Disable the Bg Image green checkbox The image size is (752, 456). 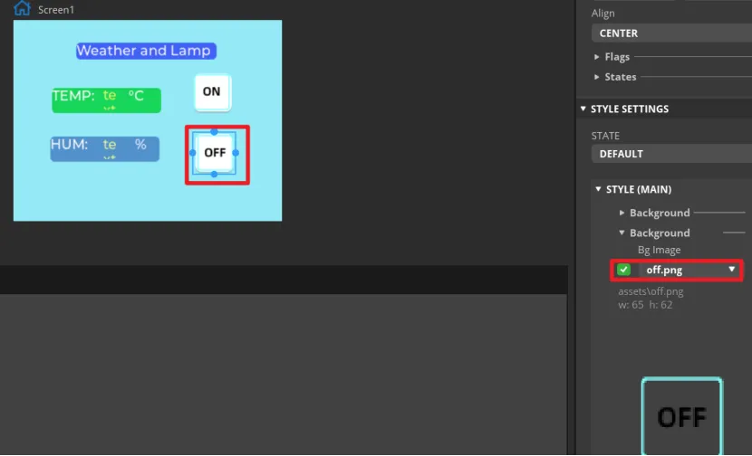623,270
